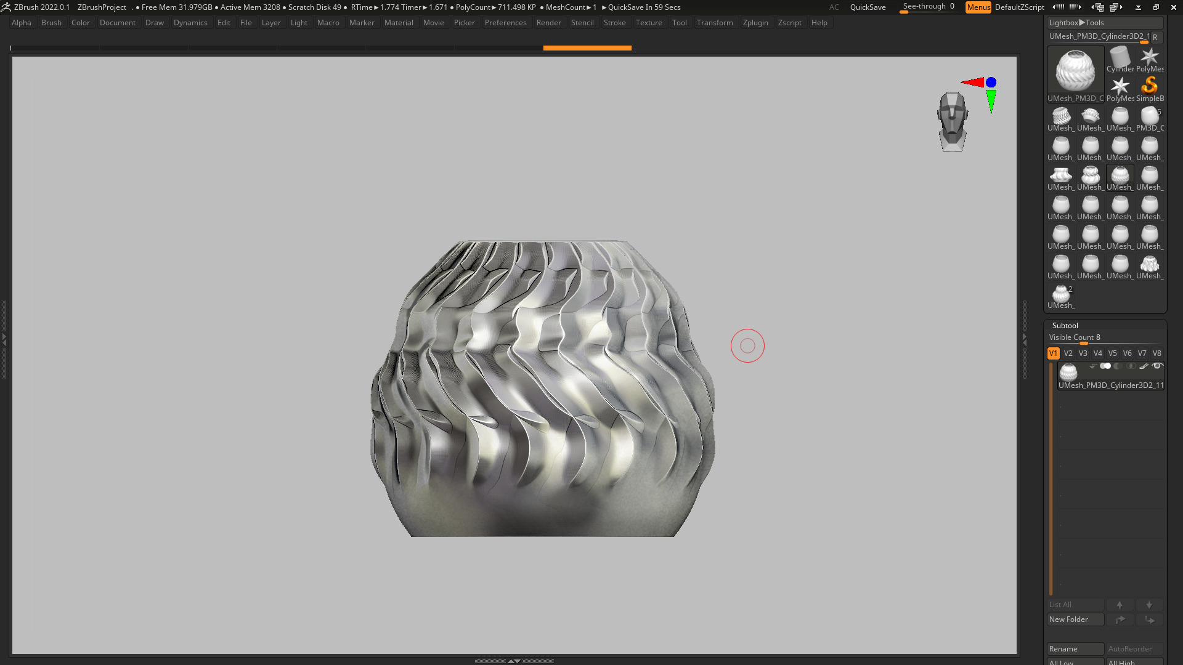Click the List All button

tap(1075, 605)
